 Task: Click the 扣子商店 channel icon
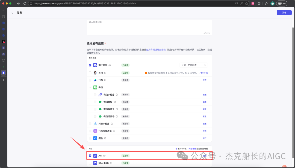tap(95, 65)
